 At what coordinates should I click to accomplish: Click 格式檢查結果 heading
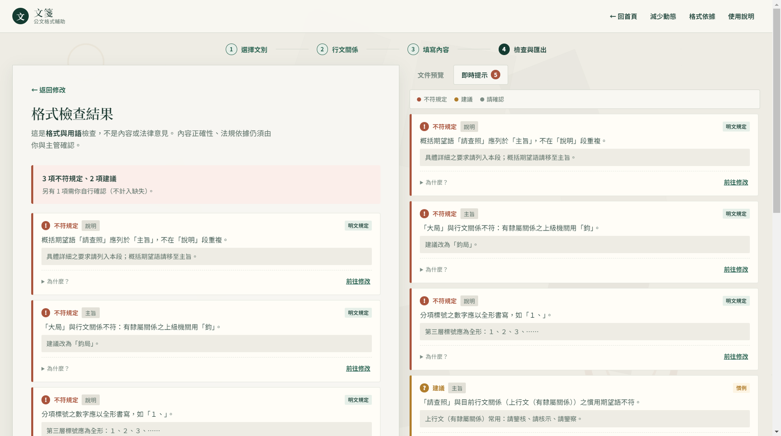[72, 114]
